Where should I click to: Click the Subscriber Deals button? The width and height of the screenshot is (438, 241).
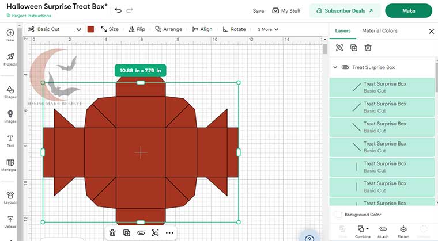click(x=345, y=10)
